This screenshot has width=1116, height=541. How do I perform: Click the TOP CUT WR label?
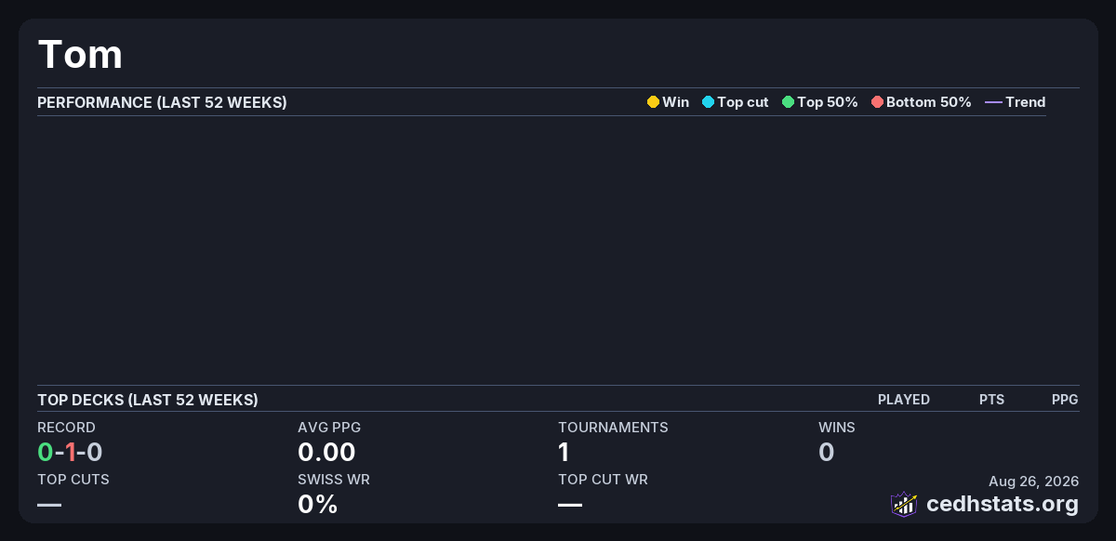603,480
